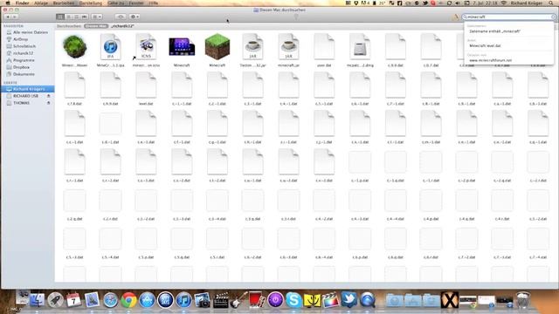
Task: Select the green mossy Minecraft icon file
Action: pyautogui.click(x=74, y=47)
